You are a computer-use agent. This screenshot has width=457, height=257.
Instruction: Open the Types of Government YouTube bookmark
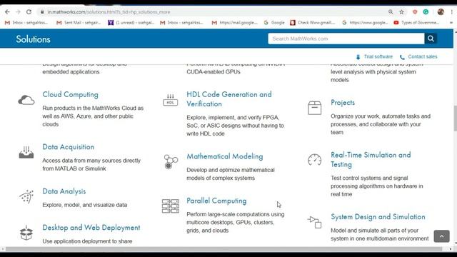(416, 22)
